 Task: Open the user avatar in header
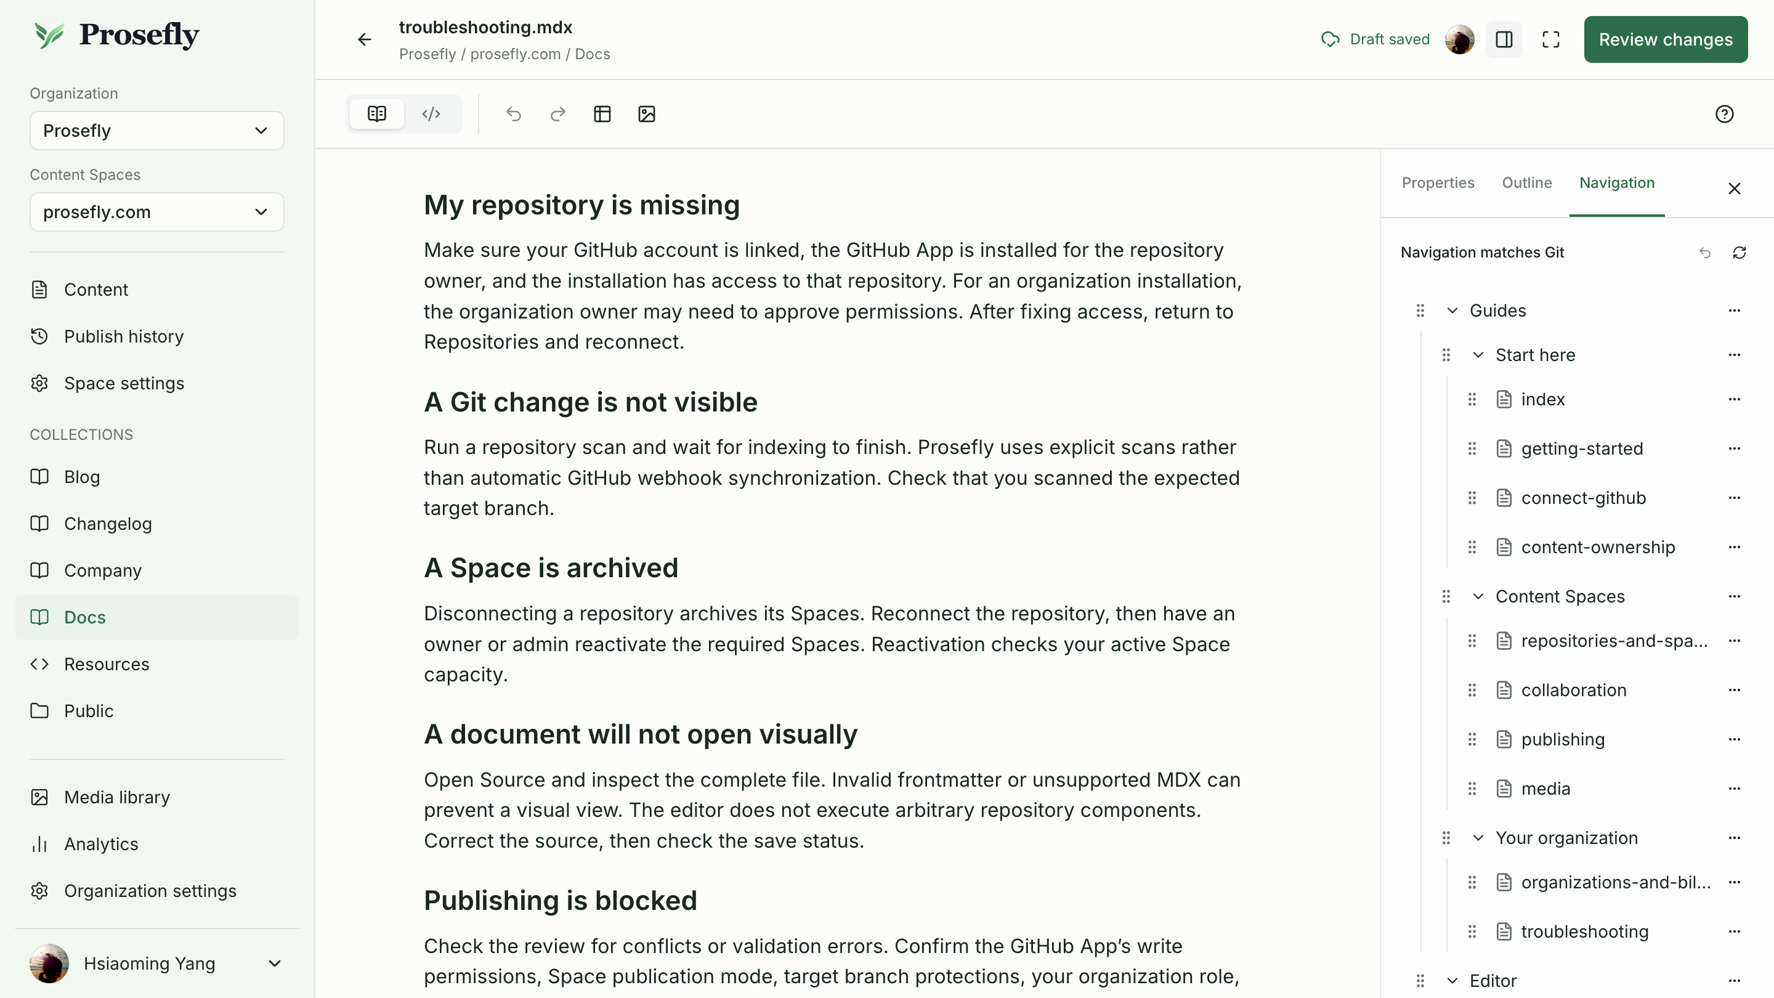tap(1459, 39)
